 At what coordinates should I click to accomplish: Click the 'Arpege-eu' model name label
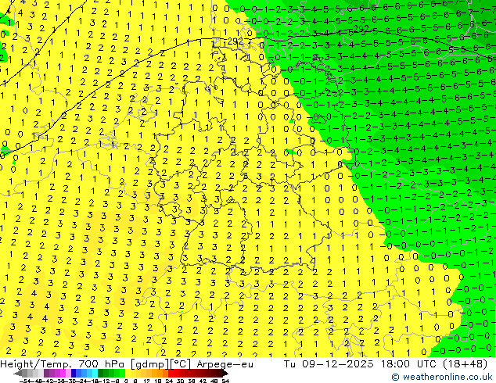225,364
